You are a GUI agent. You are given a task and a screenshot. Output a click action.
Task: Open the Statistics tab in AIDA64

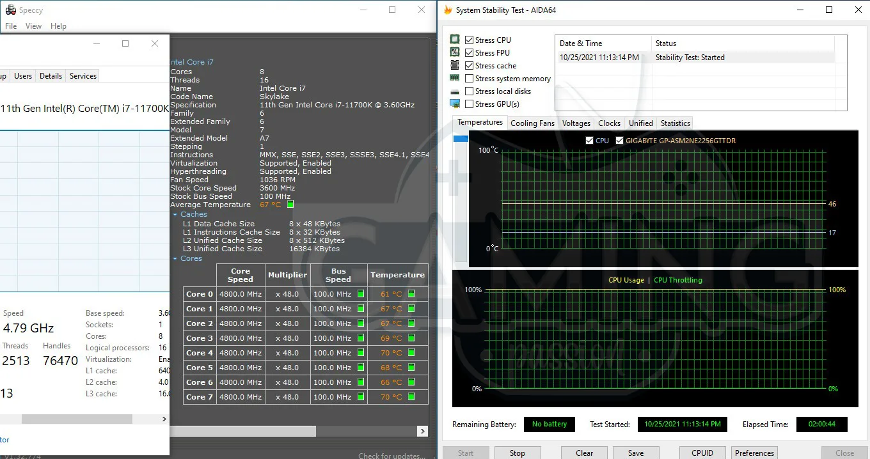point(676,123)
